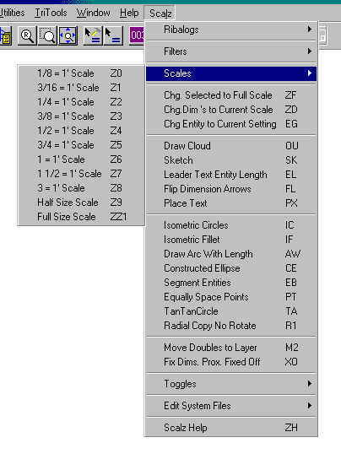Select Isometric Circles command
This screenshot has width=341, height=459.
pyautogui.click(x=231, y=225)
